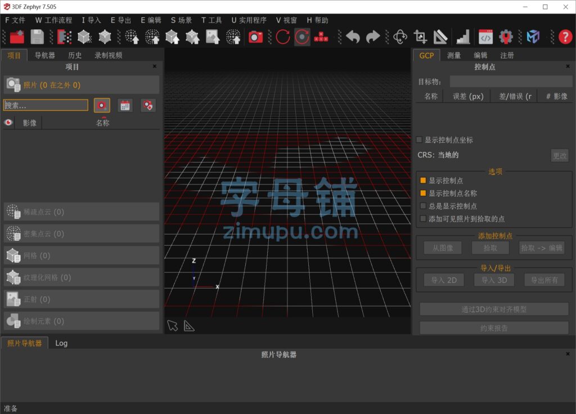This screenshot has height=414, width=576.
Task: Click the red WASD keys navigation icon
Action: point(321,37)
